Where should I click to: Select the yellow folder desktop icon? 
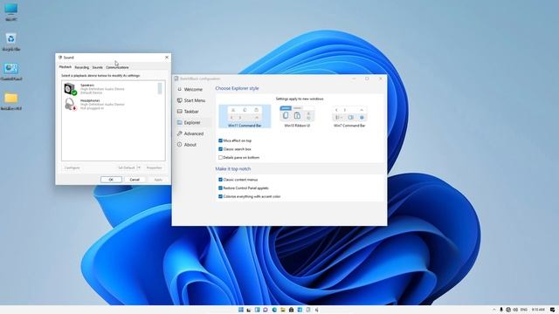click(x=11, y=101)
